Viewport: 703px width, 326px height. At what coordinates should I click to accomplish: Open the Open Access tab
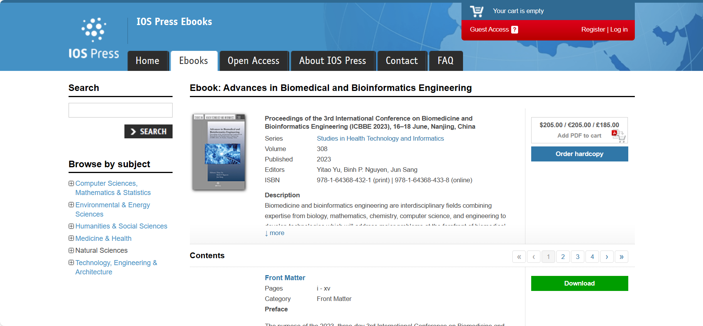253,61
